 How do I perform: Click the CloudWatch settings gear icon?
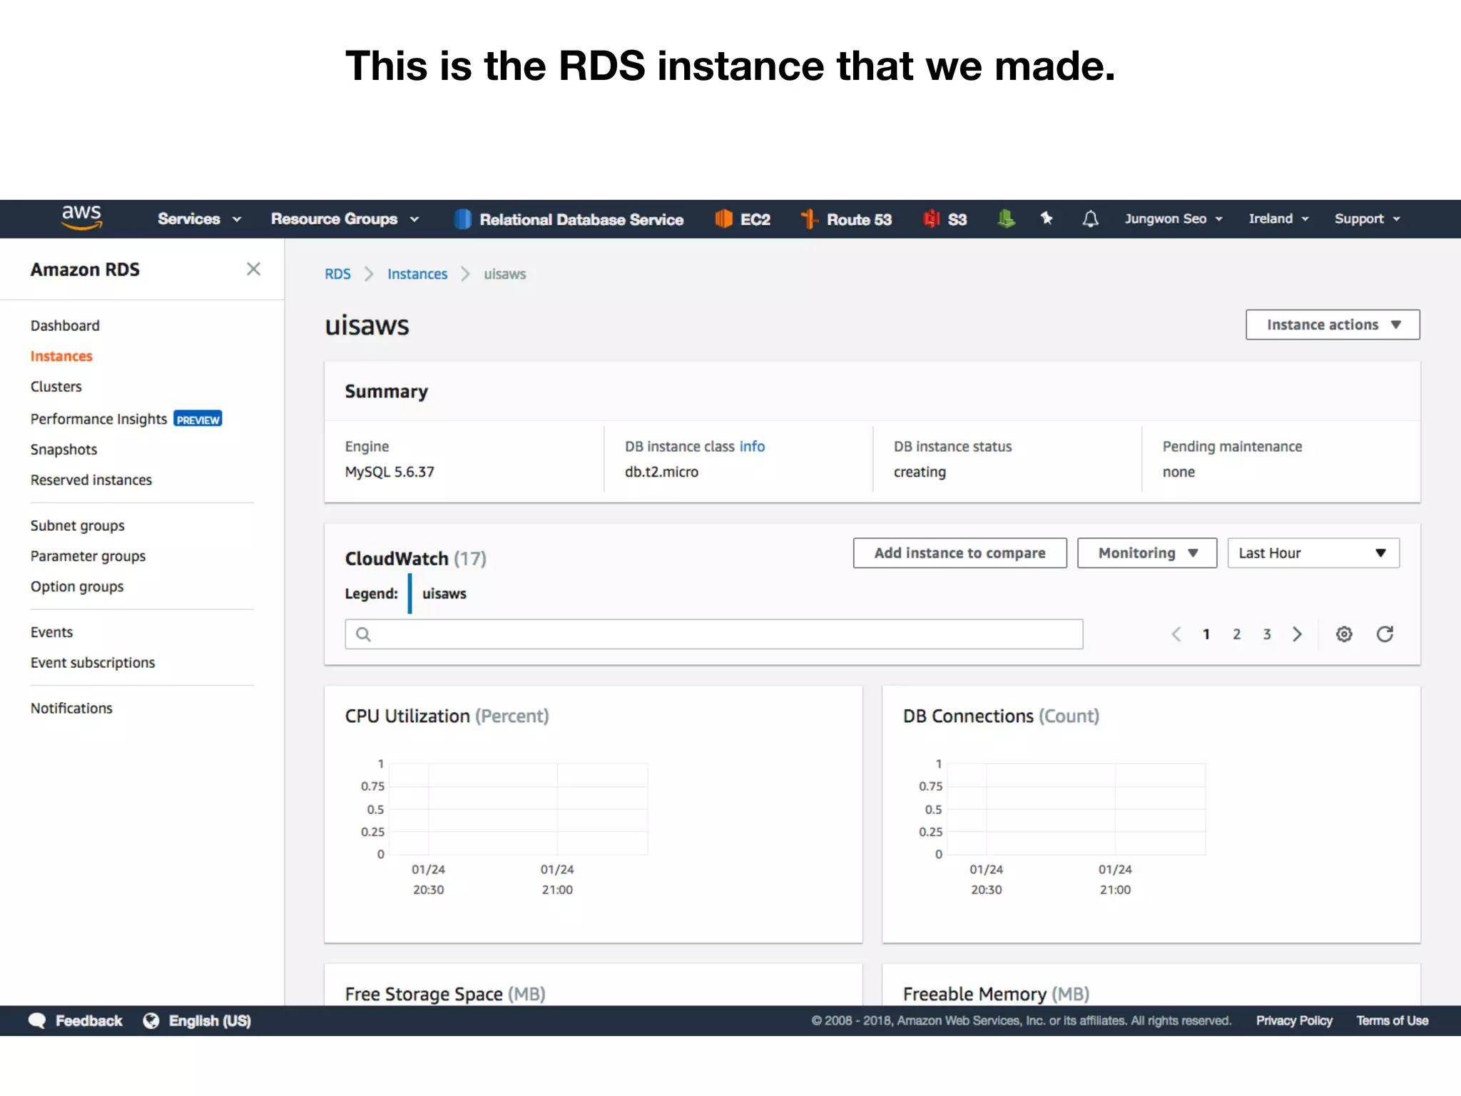click(x=1344, y=634)
